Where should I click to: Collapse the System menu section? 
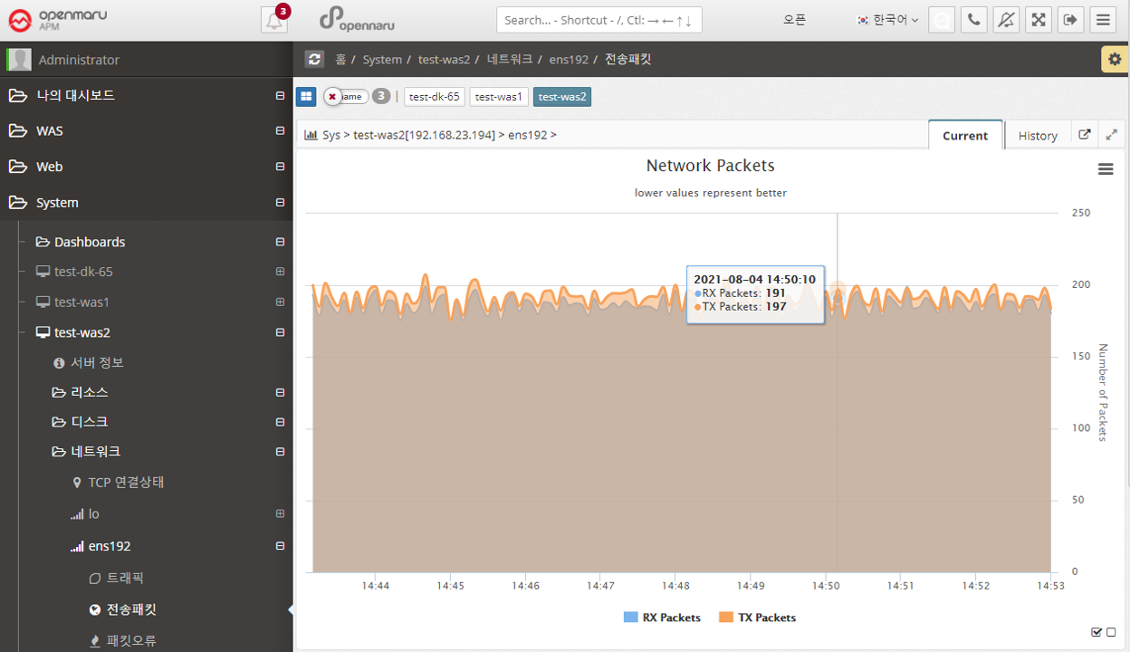coord(280,203)
